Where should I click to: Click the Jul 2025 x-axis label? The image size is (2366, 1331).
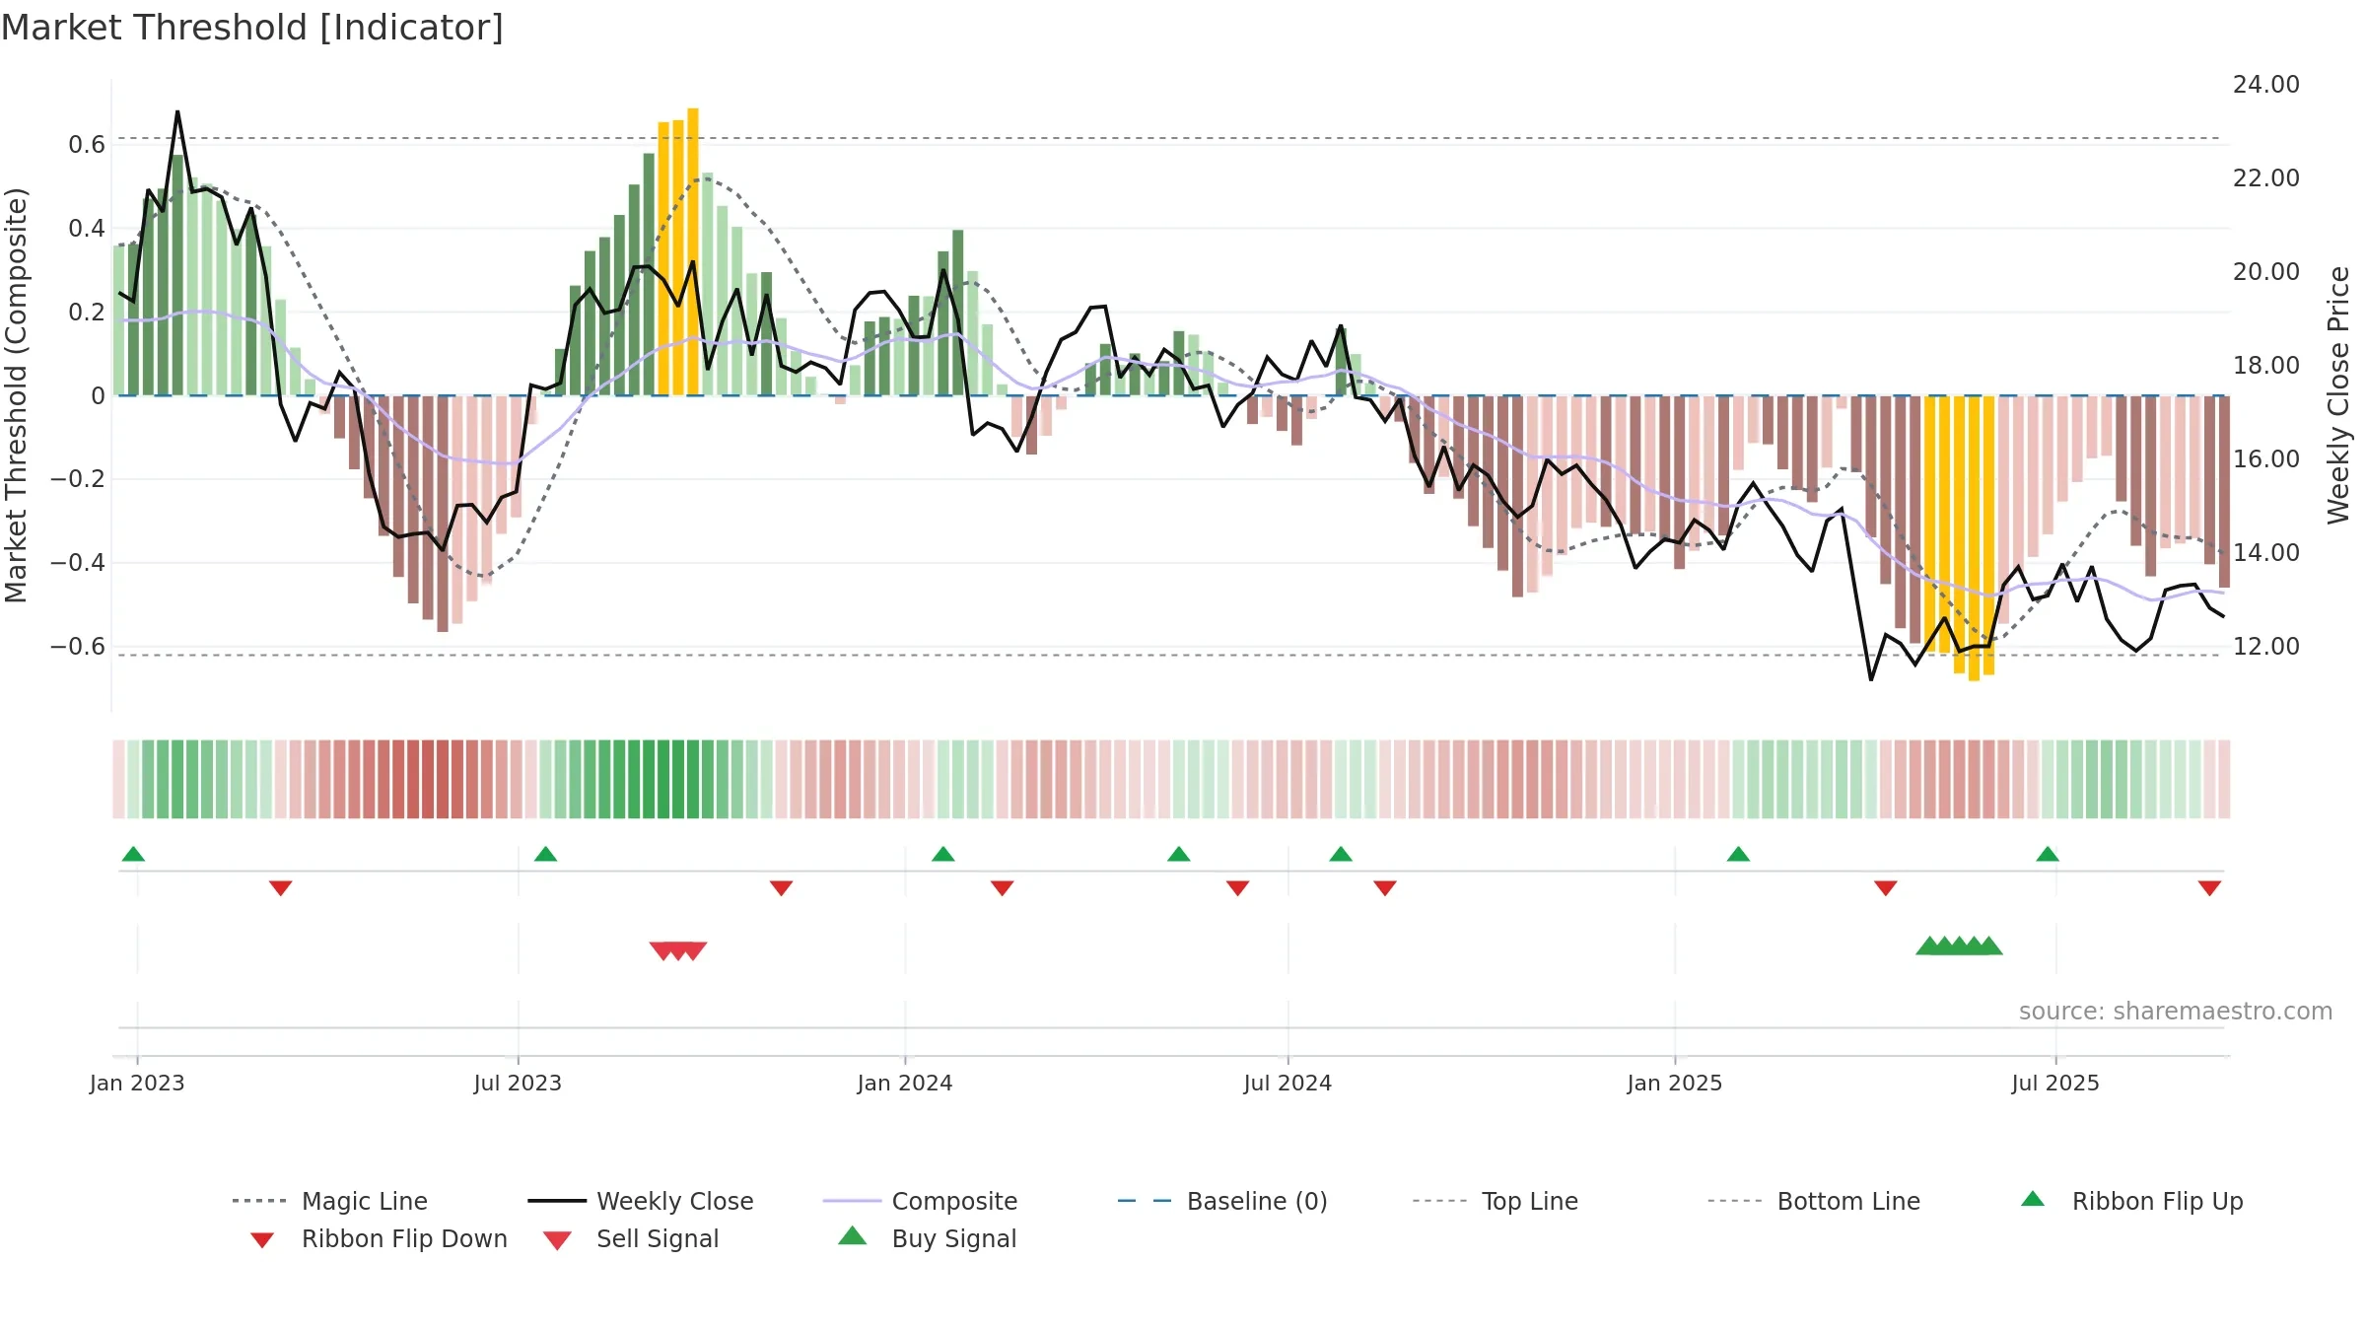point(2055,1083)
